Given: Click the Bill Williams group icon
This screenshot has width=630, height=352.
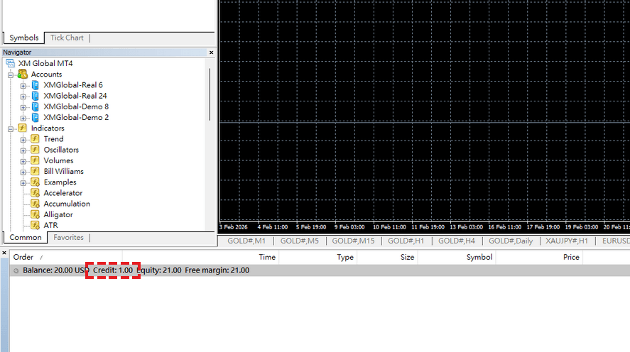Looking at the screenshot, I should tap(36, 171).
